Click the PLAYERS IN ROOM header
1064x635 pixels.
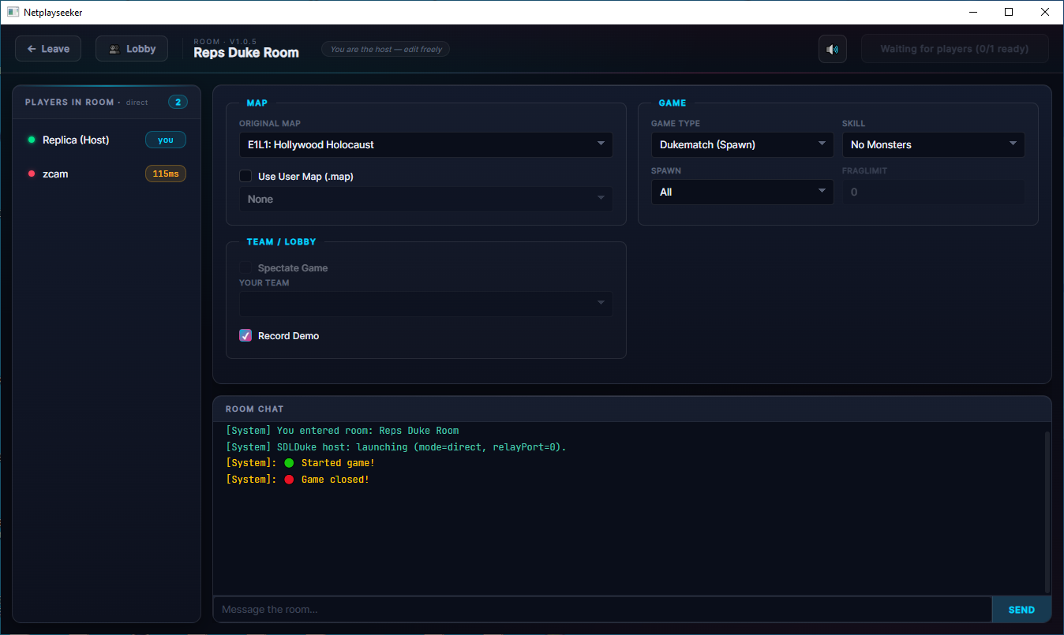pyautogui.click(x=69, y=103)
